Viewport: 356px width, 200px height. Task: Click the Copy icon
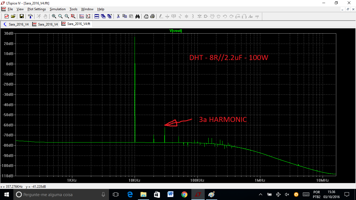(125, 16)
